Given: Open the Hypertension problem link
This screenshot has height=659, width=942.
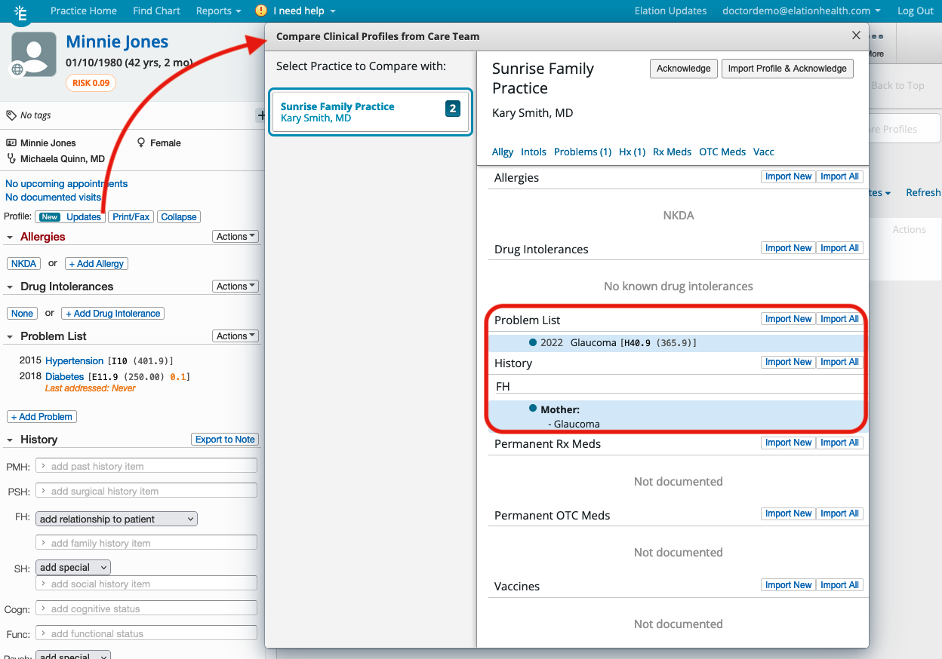Looking at the screenshot, I should point(74,360).
